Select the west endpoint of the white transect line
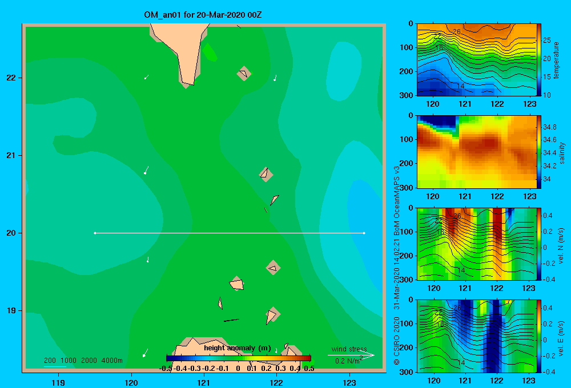Viewport: 571px width, 388px height. [x=95, y=233]
